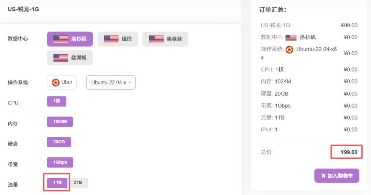
Task: Click the US flag icon on 纽约
Action: pos(111,39)
